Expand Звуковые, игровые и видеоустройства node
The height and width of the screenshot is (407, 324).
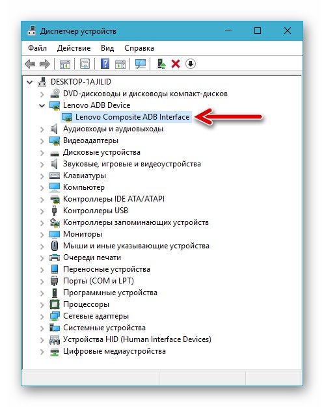(x=42, y=164)
